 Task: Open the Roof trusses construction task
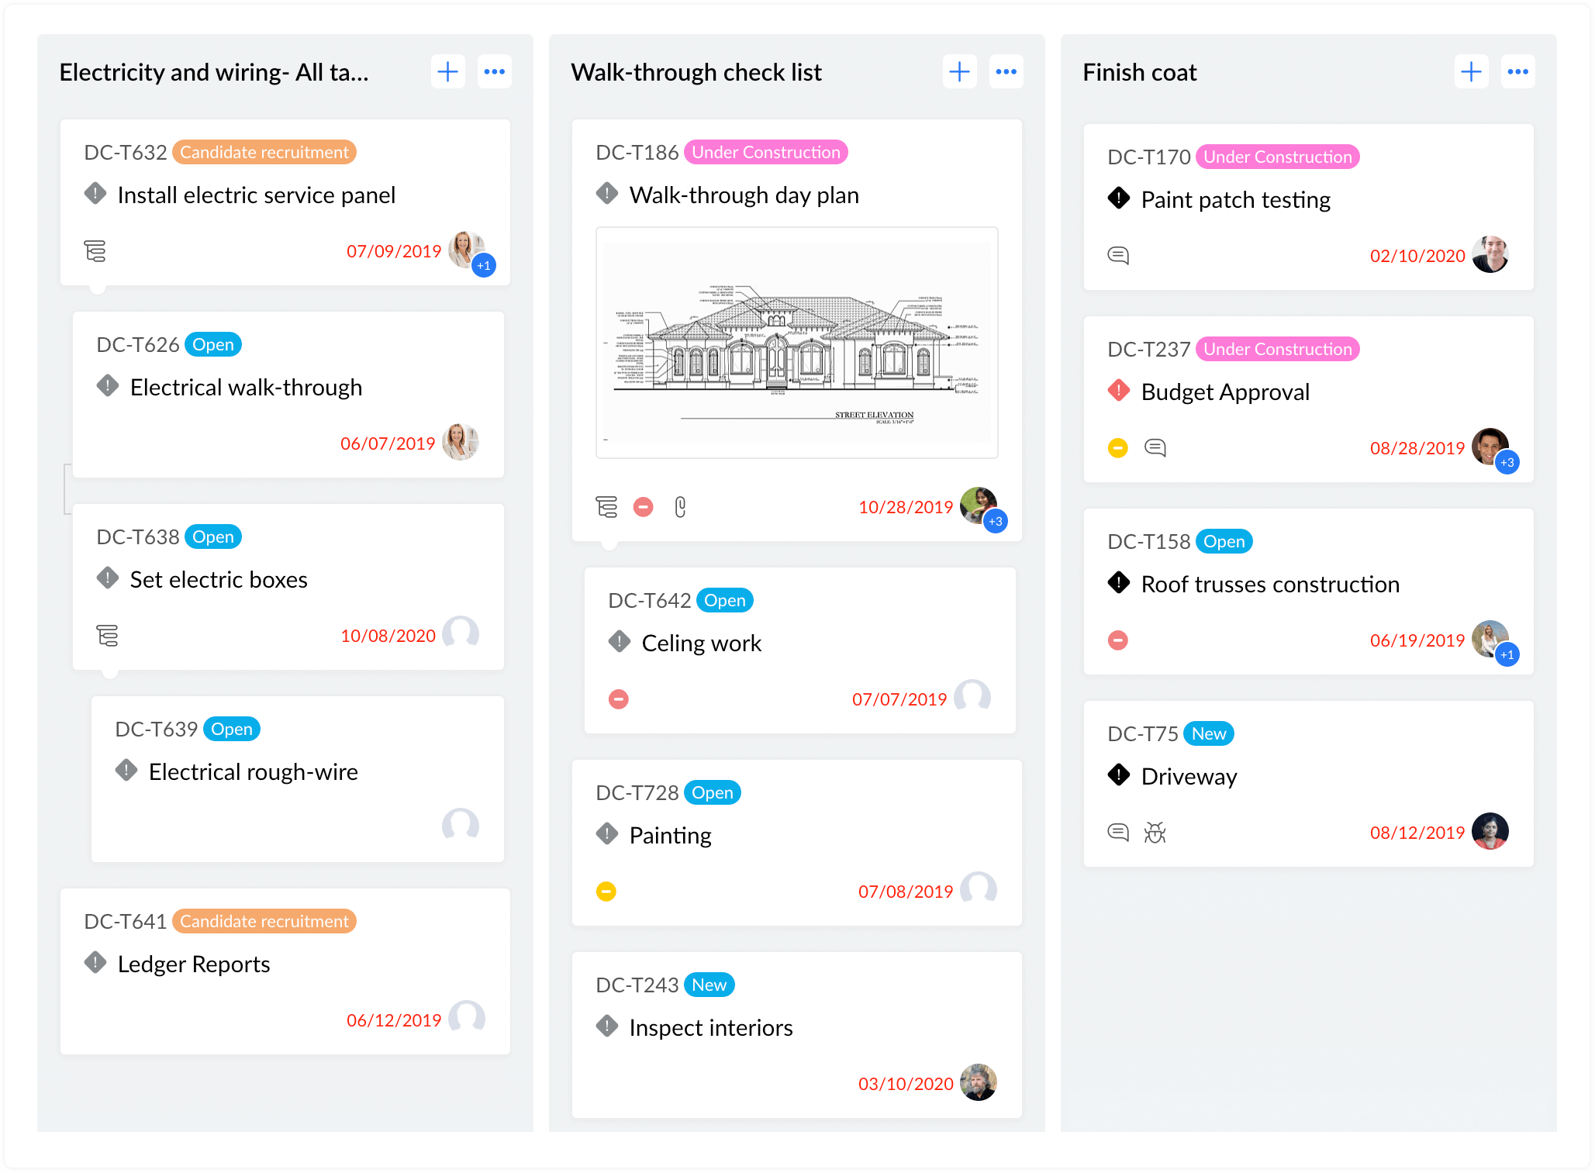pyautogui.click(x=1270, y=584)
